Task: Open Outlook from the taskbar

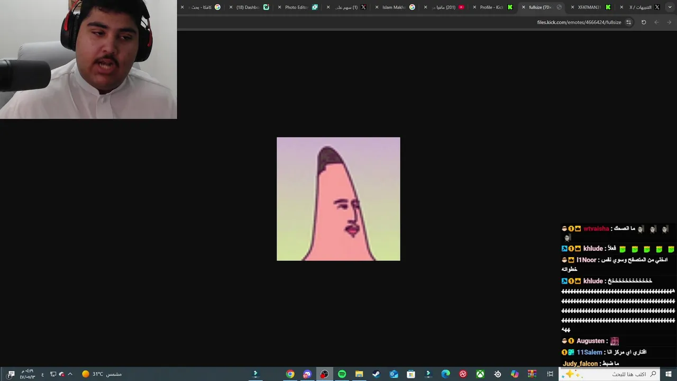Action: coord(394,374)
